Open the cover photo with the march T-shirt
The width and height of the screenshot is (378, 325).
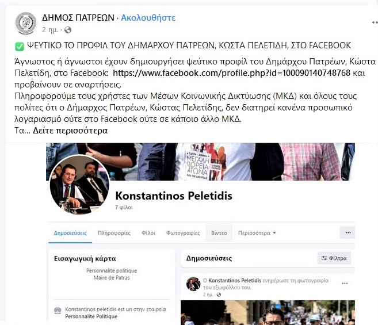tap(200, 161)
